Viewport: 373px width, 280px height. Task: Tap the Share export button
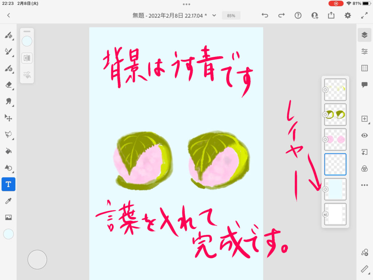coord(331,15)
